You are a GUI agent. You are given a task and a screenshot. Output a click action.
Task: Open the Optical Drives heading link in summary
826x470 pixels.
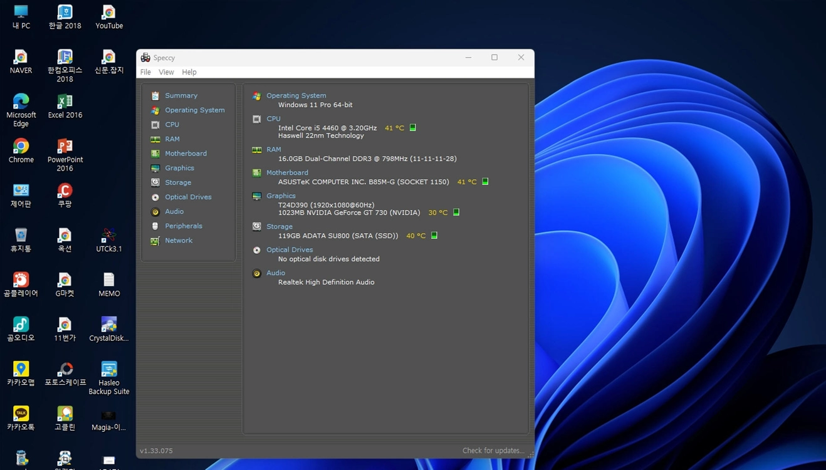coord(290,250)
